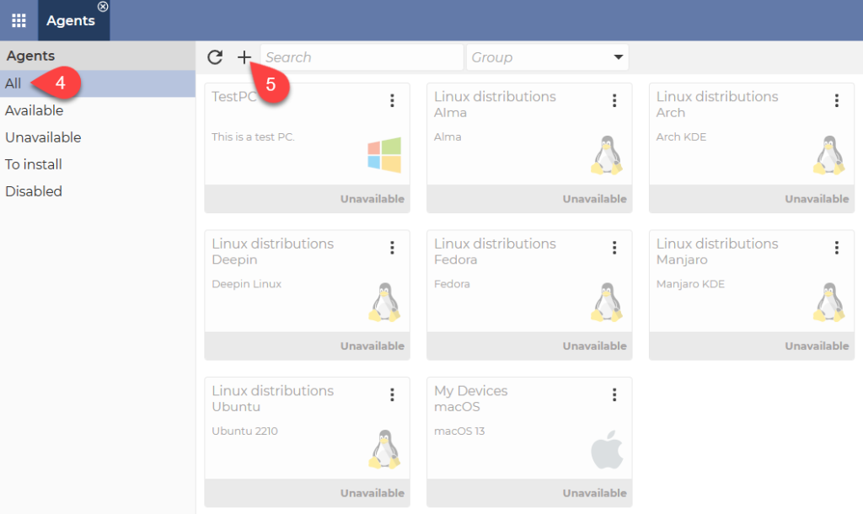Open the kebab menu on Arch card
The height and width of the screenshot is (514, 863).
[836, 100]
